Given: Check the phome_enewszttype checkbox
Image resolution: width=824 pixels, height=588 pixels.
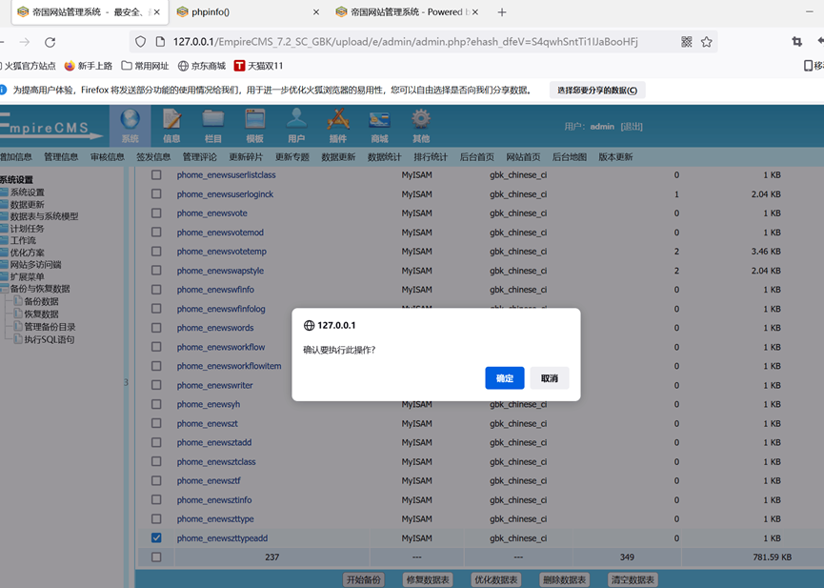Looking at the screenshot, I should (156, 518).
